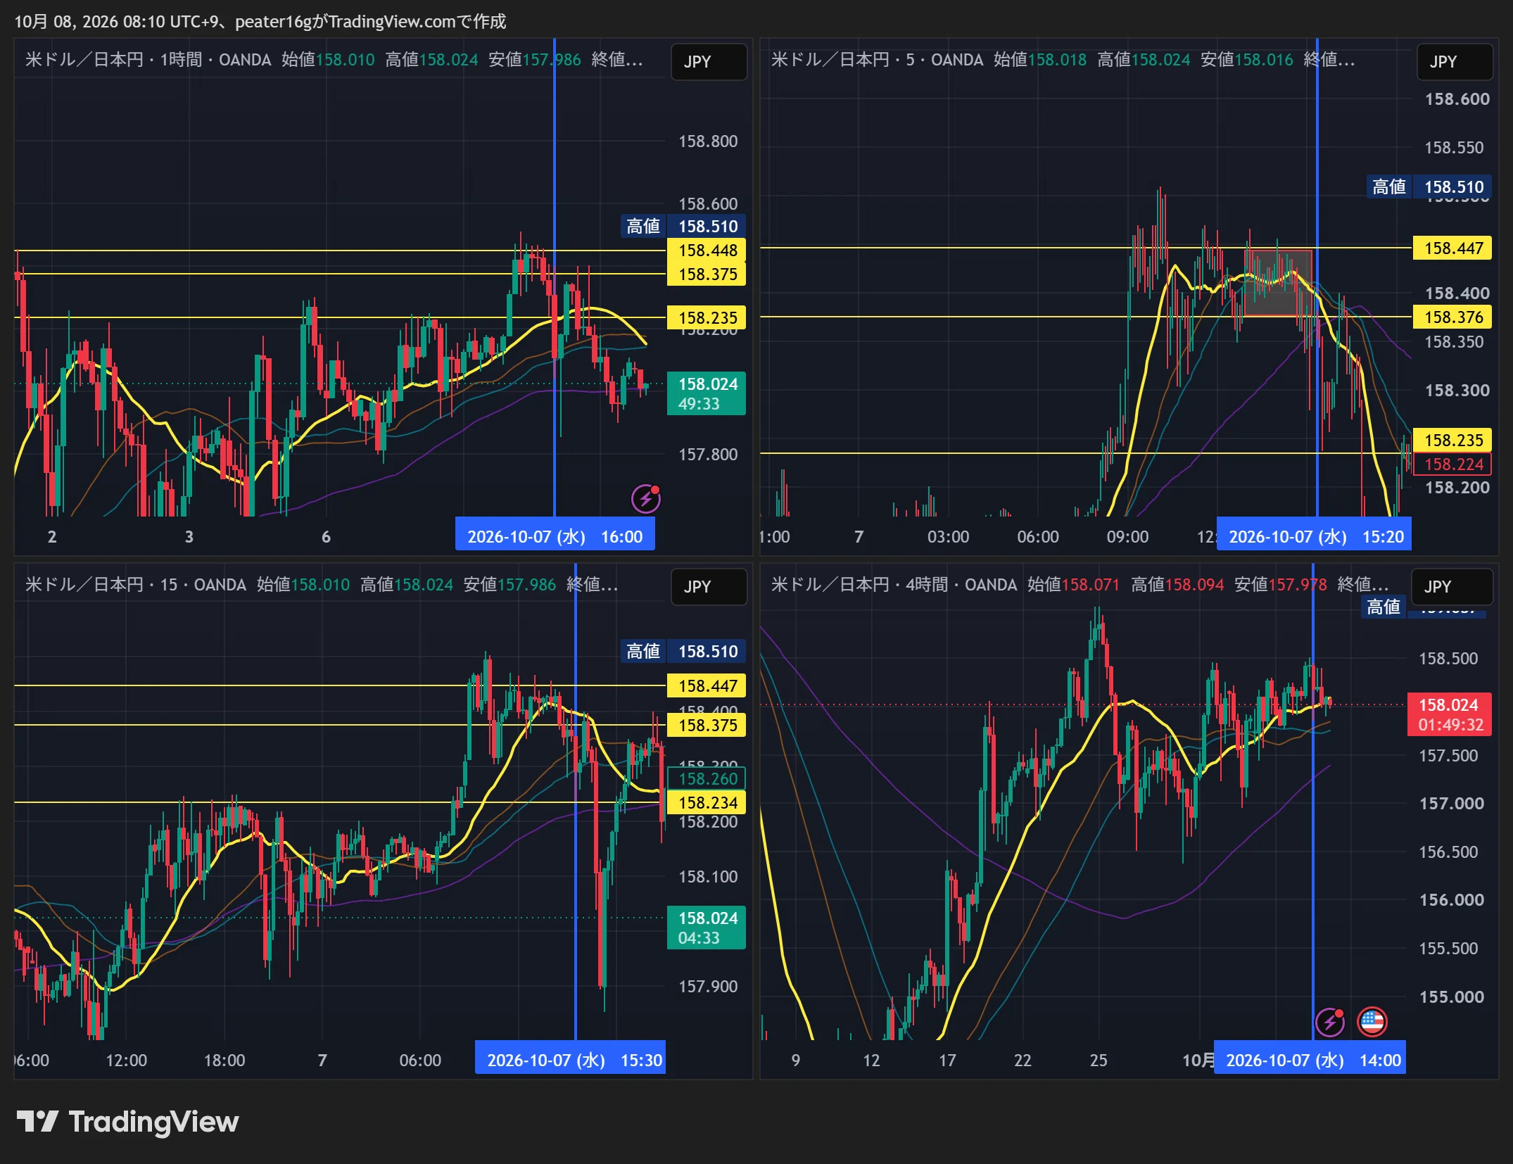The image size is (1513, 1164).
Task: Click the lightning event icon on 1-hour chart
Action: (645, 499)
